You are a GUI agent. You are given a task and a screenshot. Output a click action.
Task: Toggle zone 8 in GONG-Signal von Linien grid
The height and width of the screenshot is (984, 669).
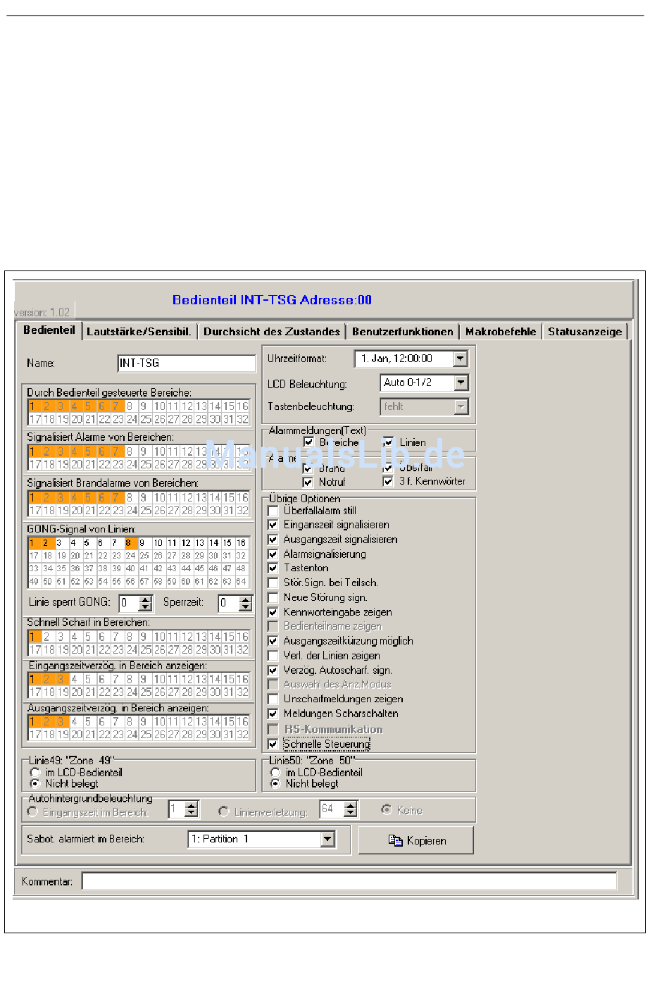[130, 543]
